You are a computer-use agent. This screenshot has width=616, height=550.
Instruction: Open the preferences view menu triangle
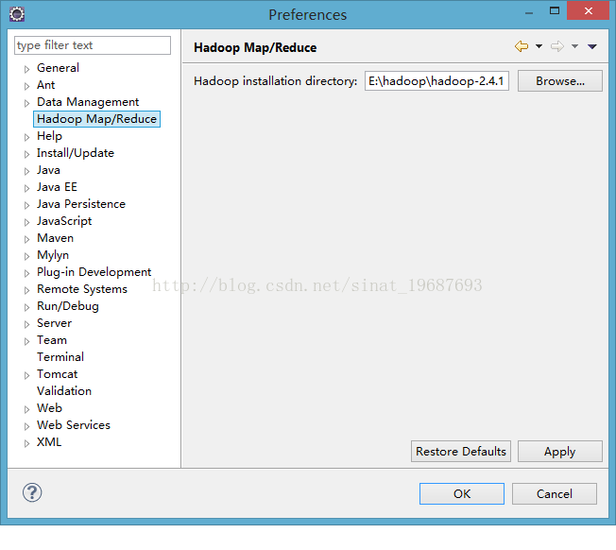(x=592, y=46)
